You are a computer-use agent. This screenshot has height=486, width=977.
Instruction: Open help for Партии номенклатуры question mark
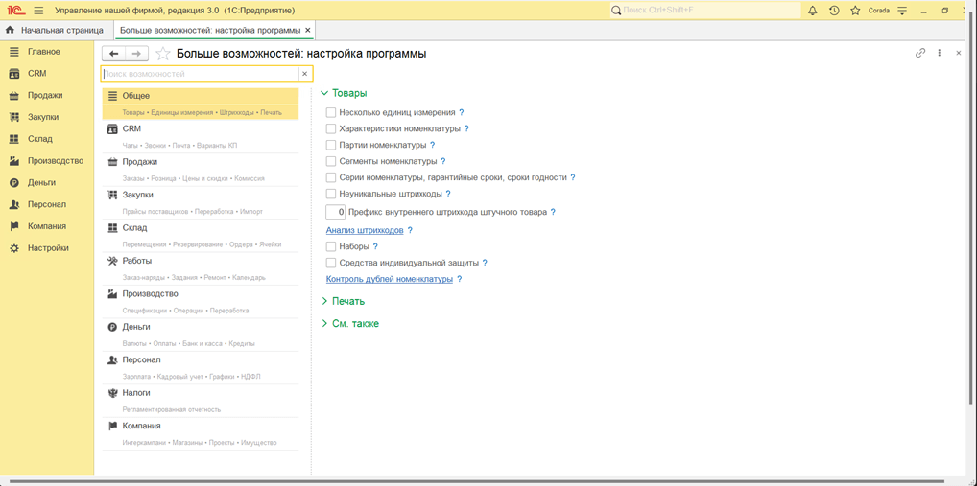433,145
